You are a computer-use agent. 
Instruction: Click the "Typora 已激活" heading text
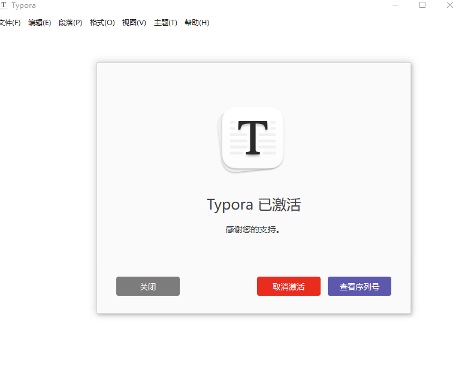click(253, 205)
